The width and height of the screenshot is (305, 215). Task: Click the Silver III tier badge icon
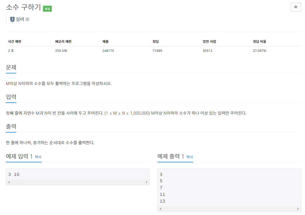click(x=12, y=19)
